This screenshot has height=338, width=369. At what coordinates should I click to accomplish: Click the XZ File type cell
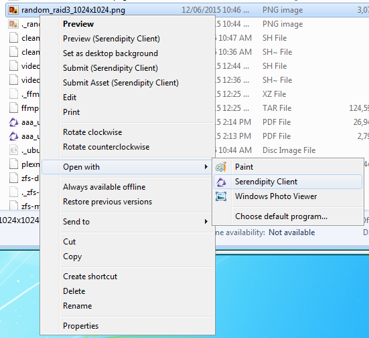point(274,94)
